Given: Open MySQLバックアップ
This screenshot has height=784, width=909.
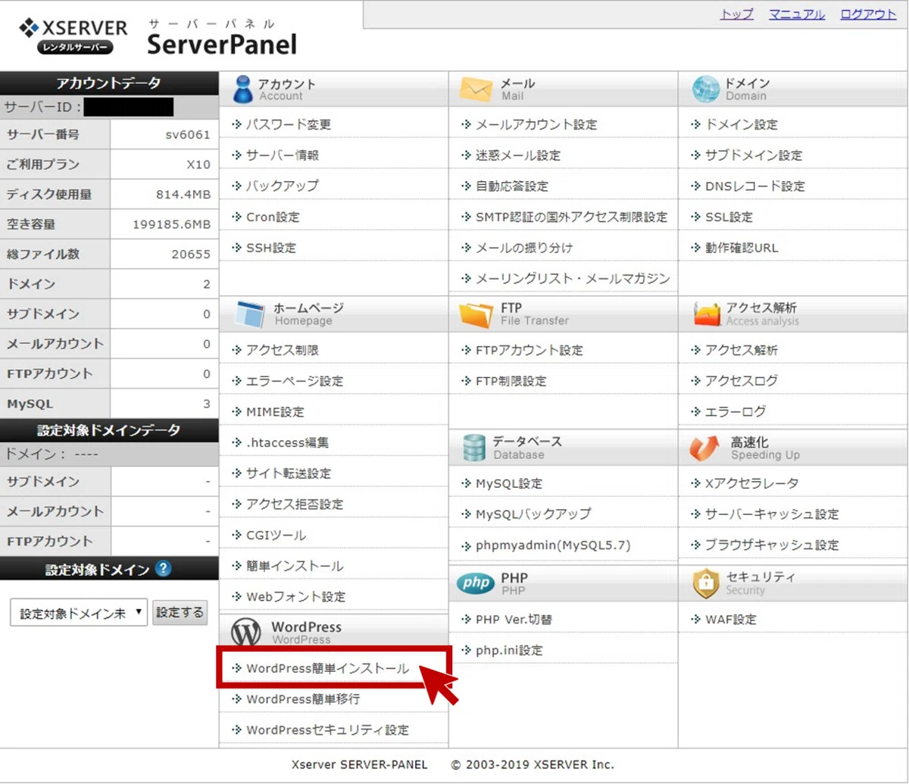Looking at the screenshot, I should point(533,514).
